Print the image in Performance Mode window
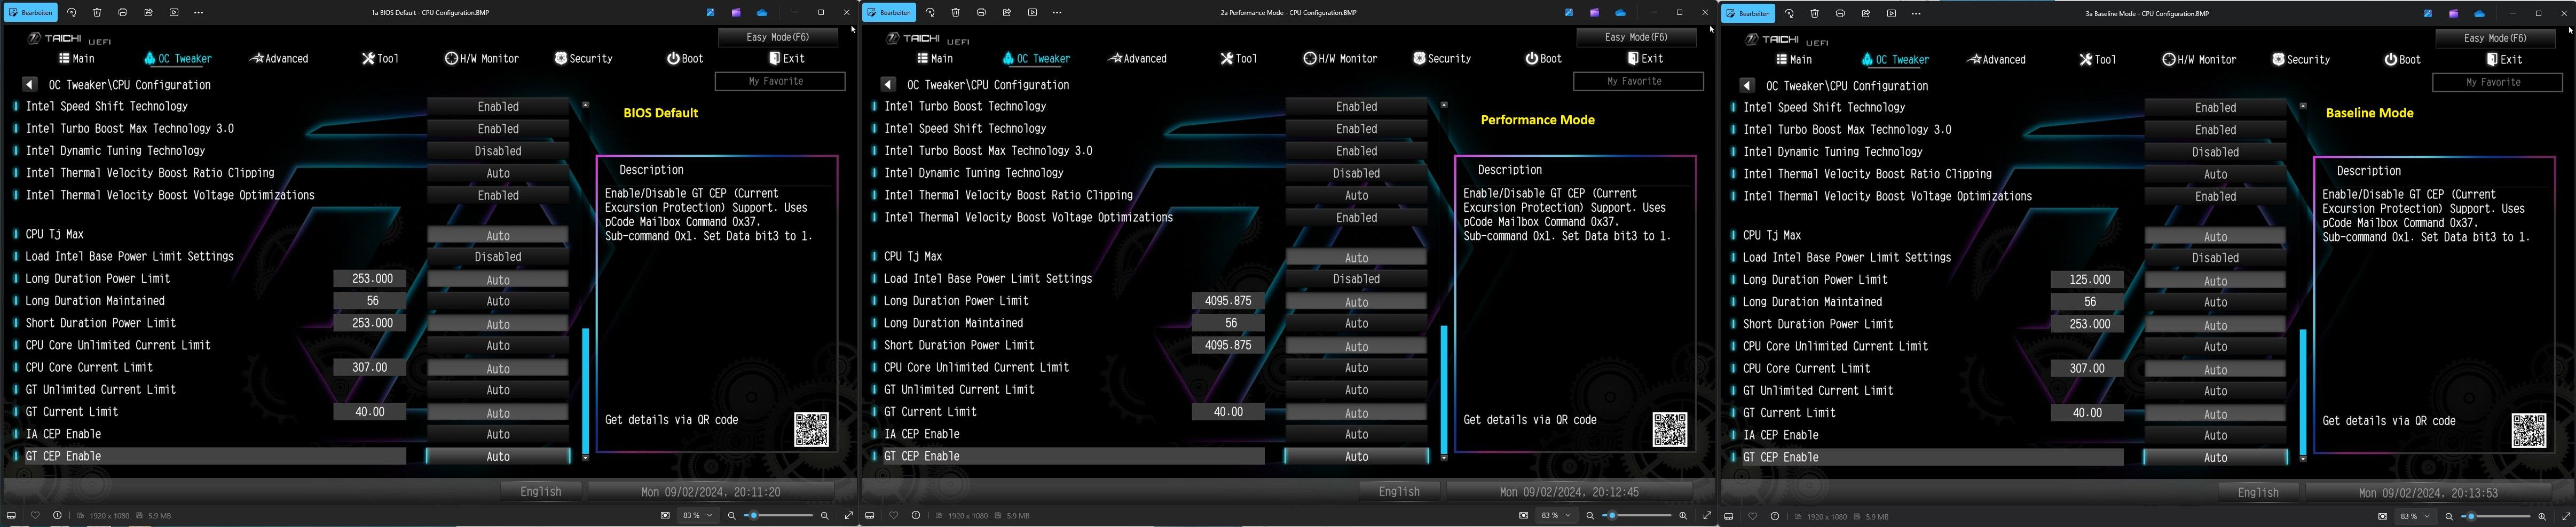This screenshot has width=2576, height=527. coord(981,13)
